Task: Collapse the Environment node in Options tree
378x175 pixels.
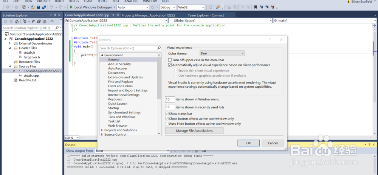Action: (102, 55)
